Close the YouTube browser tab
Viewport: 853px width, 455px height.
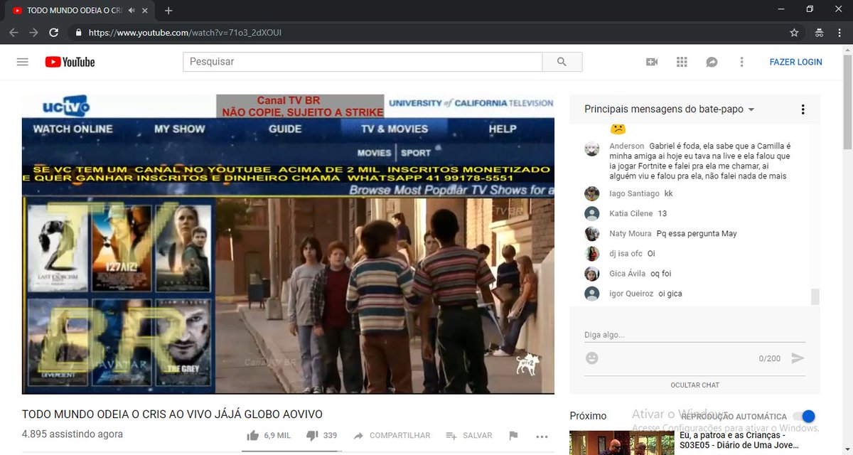pyautogui.click(x=145, y=11)
